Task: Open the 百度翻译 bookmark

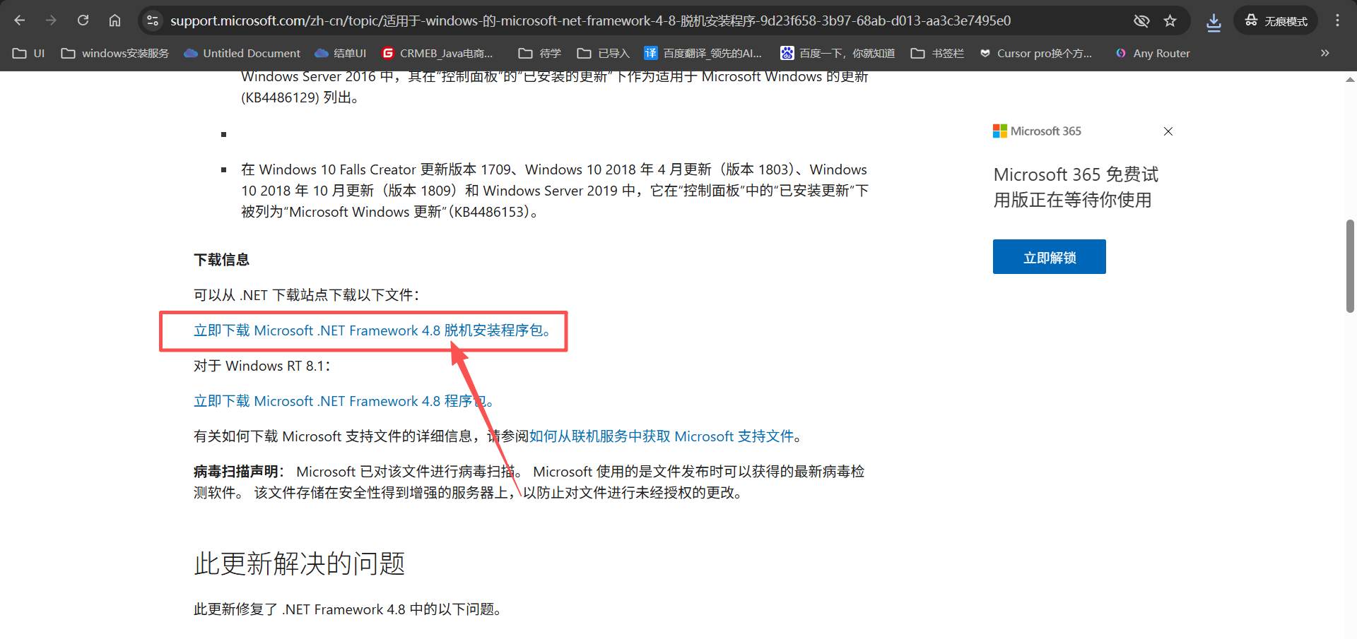Action: [x=703, y=53]
